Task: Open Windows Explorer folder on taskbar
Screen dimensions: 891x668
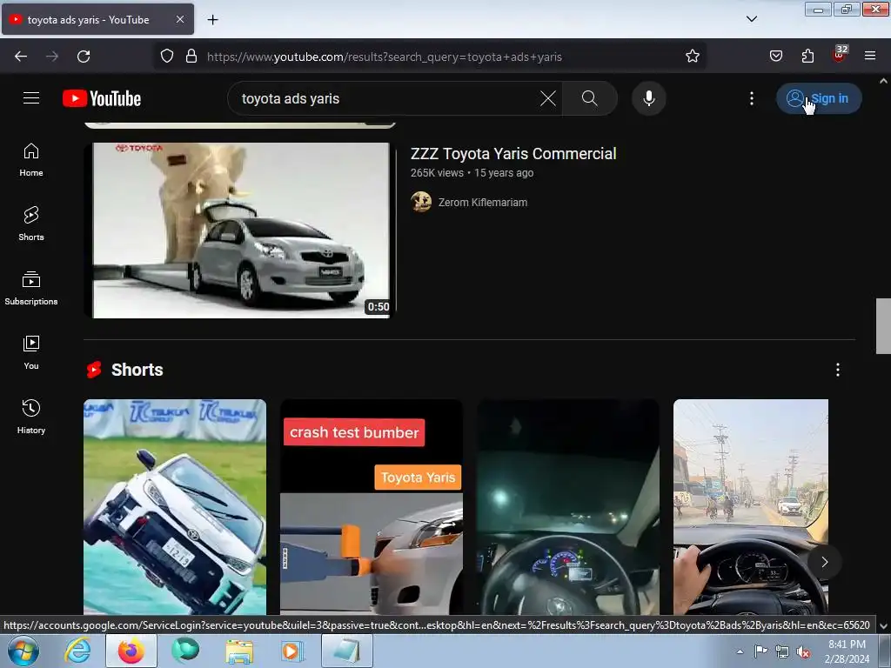Action: (239, 651)
